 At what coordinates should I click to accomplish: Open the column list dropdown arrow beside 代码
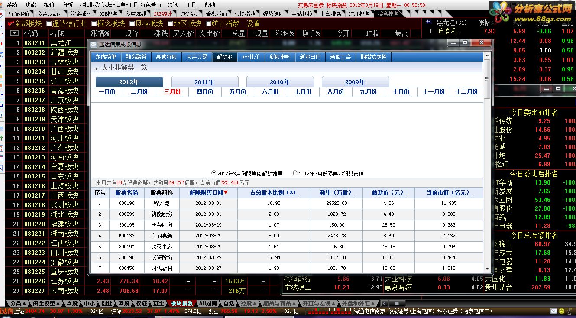[15, 33]
